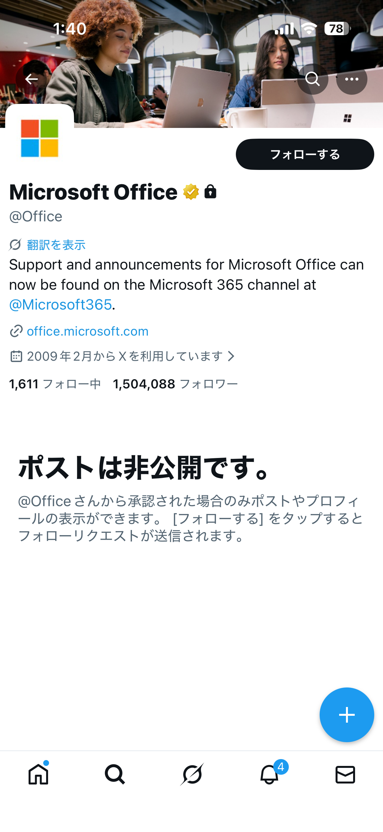383x832 pixels.
Task: Expand the 2009年2月 join date details chevron
Action: 231,356
